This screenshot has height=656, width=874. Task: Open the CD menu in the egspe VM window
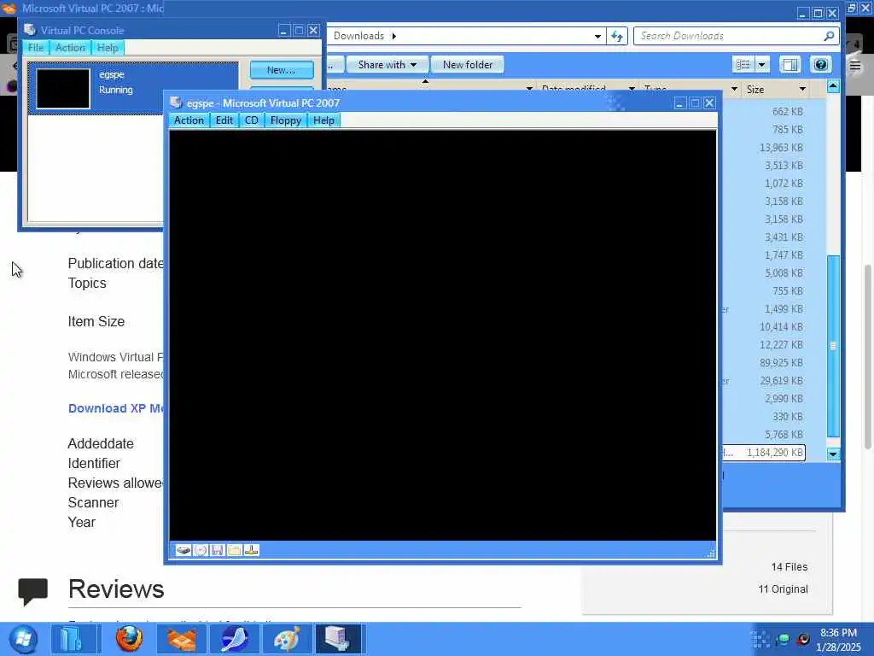point(252,120)
